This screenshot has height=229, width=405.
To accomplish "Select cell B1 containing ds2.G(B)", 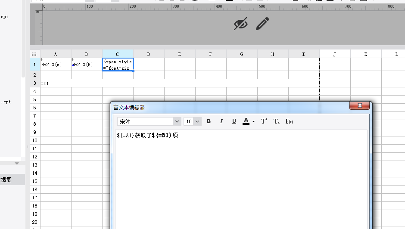I will [x=87, y=65].
